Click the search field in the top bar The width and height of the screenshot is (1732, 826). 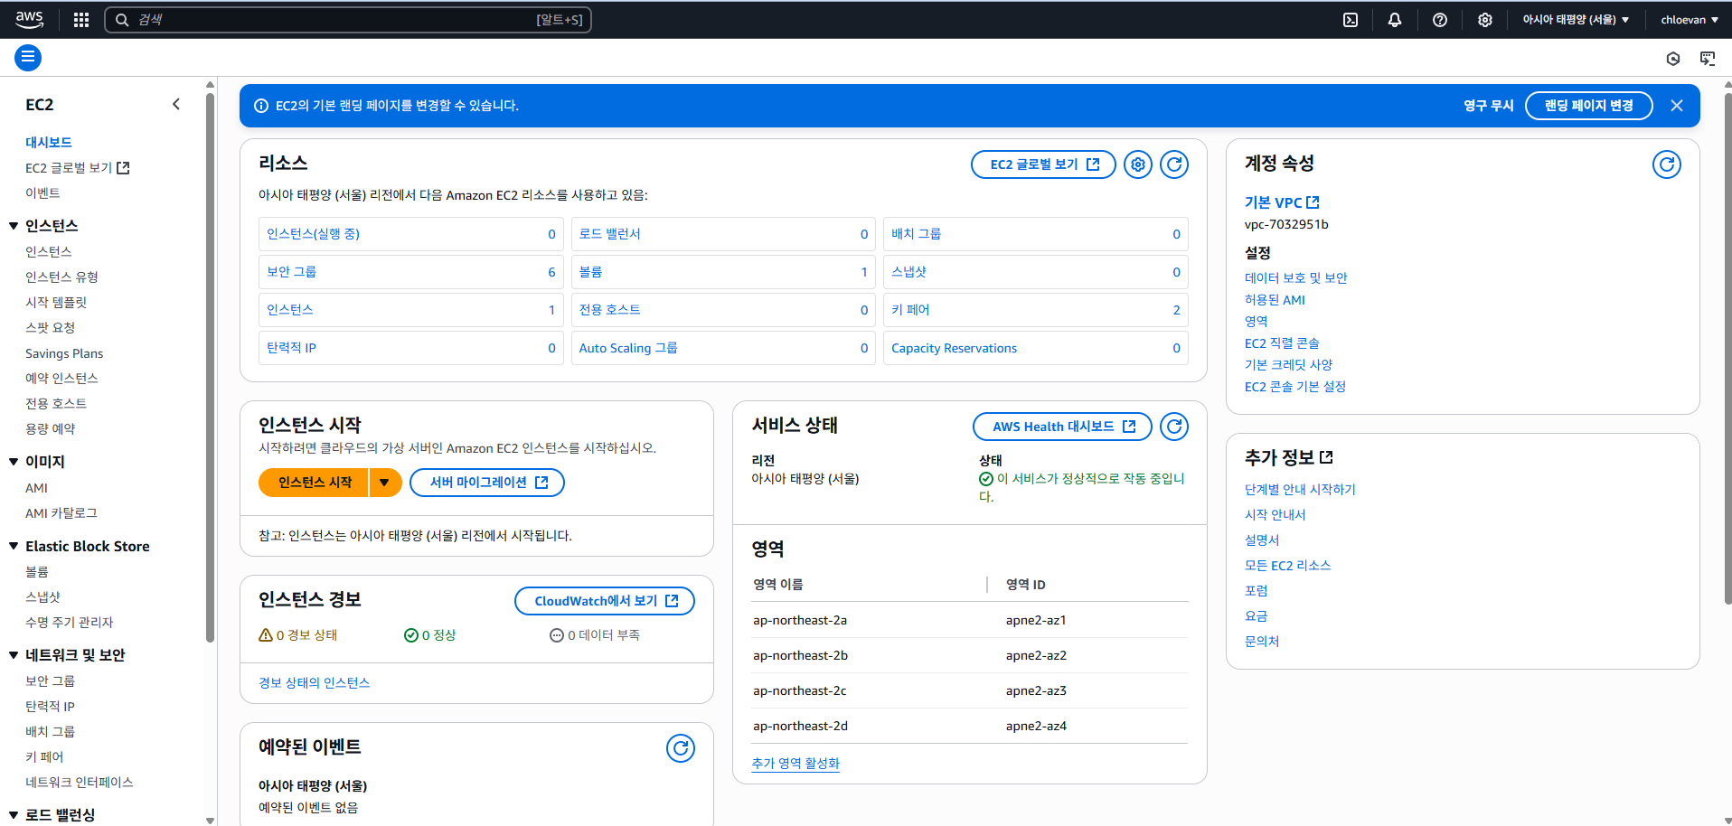pos(348,20)
